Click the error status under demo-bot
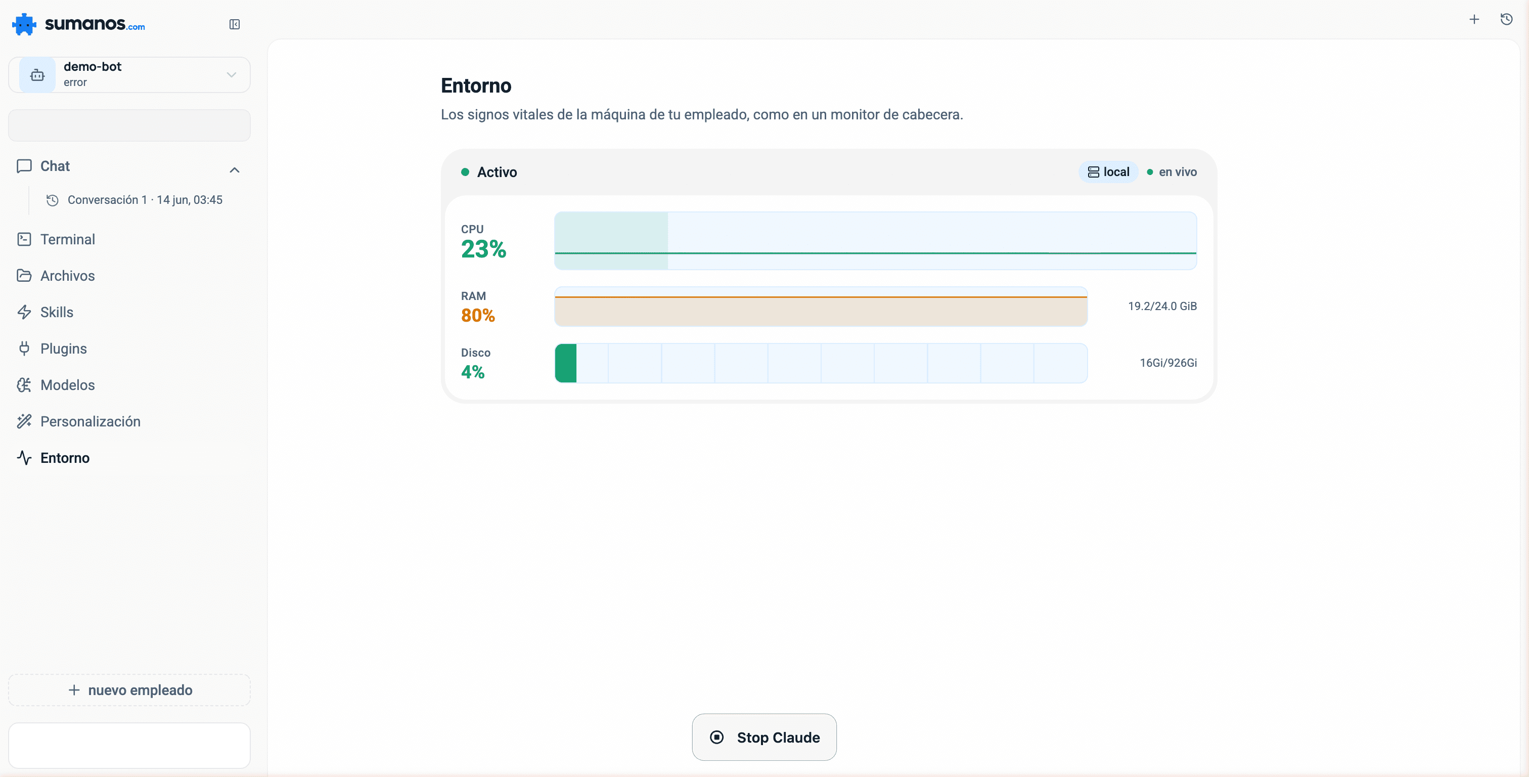 75,82
